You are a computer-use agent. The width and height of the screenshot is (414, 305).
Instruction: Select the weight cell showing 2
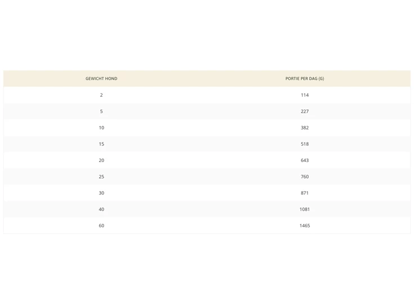[101, 95]
